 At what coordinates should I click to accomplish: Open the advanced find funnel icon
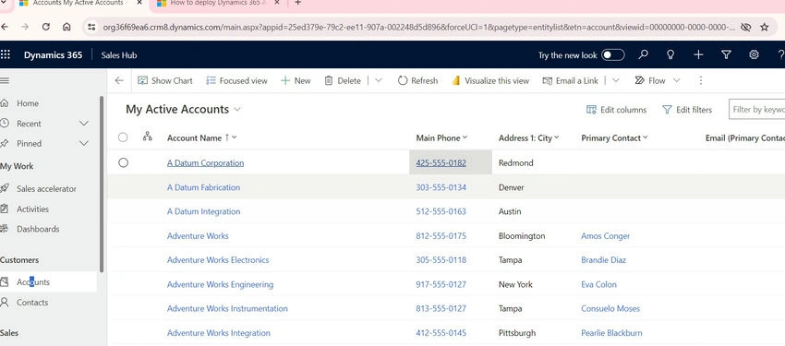point(727,54)
